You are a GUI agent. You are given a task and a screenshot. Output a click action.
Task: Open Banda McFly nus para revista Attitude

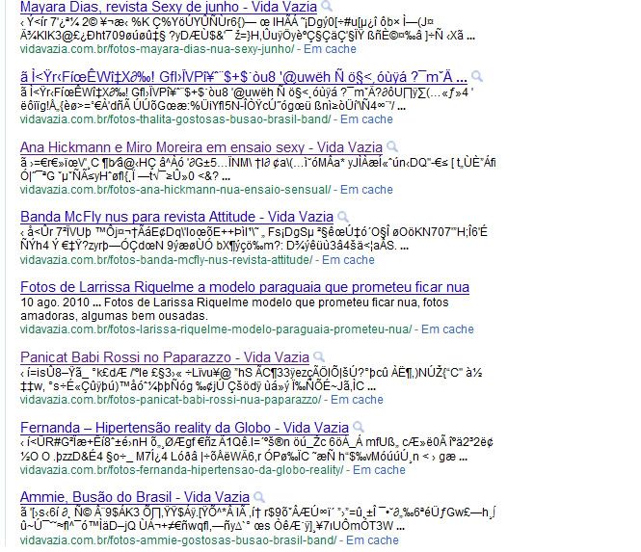point(176,217)
